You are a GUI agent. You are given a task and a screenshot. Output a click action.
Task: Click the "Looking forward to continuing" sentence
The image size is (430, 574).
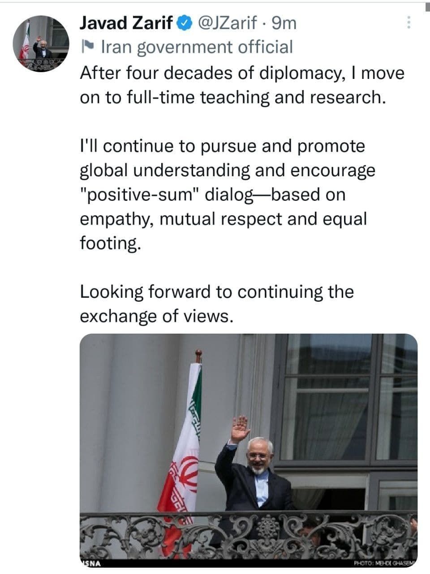pyautogui.click(x=217, y=304)
